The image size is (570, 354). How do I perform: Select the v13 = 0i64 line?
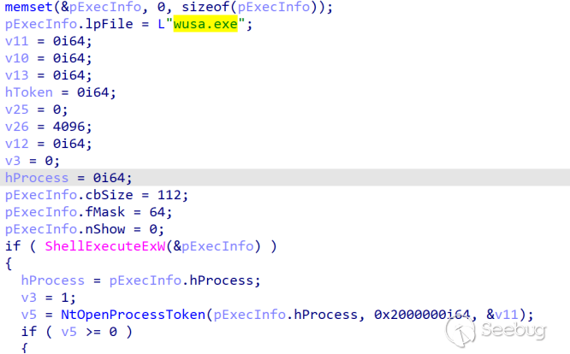click(48, 75)
